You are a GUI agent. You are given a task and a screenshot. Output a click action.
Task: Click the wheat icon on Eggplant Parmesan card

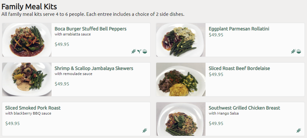(293, 51)
